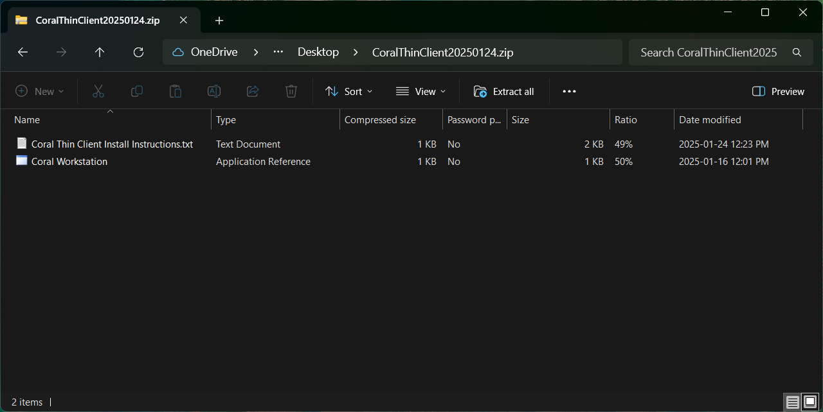
Task: Click the 50% ratio value
Action: pyautogui.click(x=624, y=162)
